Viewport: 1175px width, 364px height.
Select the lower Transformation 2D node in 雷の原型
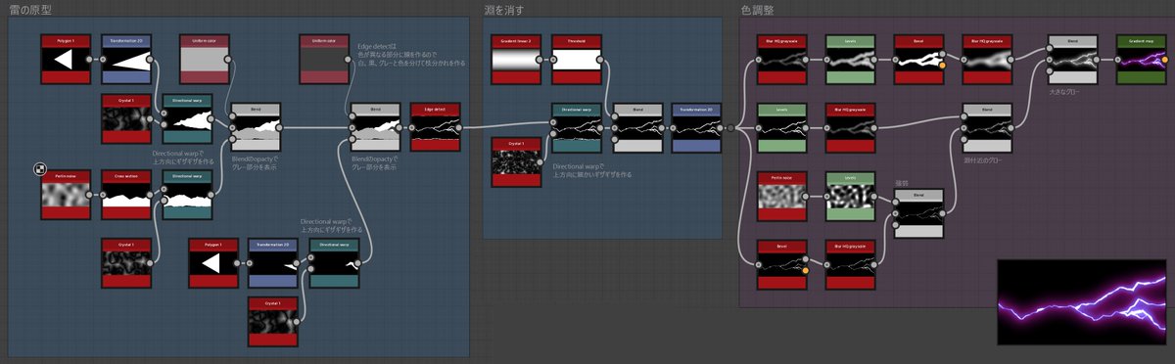tap(273, 263)
